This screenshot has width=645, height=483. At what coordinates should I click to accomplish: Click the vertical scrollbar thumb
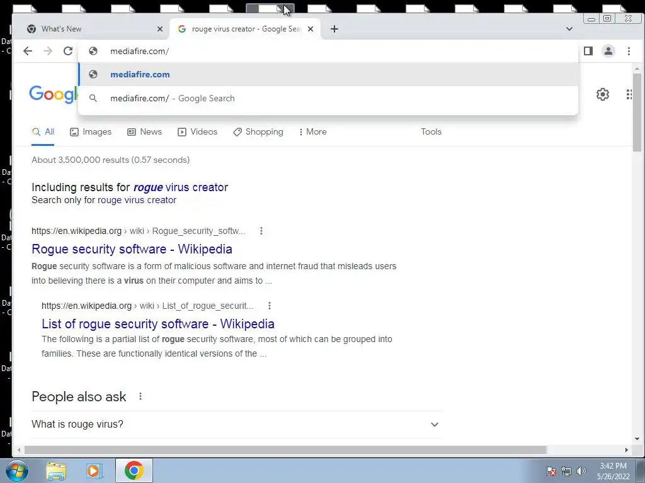click(x=637, y=113)
